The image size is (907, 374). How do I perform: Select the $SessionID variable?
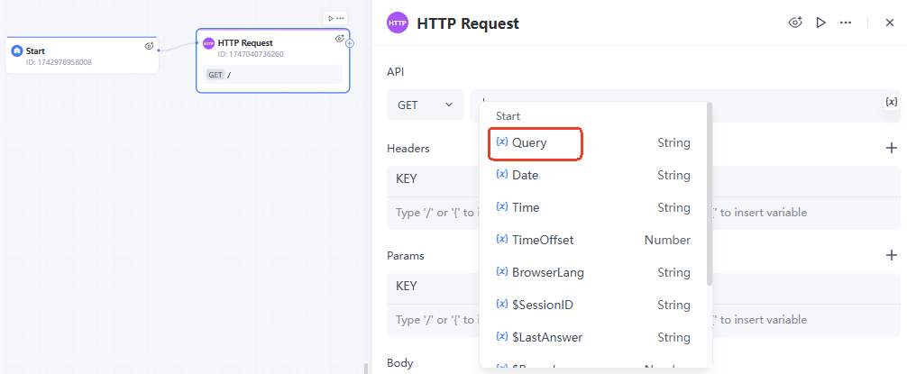(x=595, y=305)
